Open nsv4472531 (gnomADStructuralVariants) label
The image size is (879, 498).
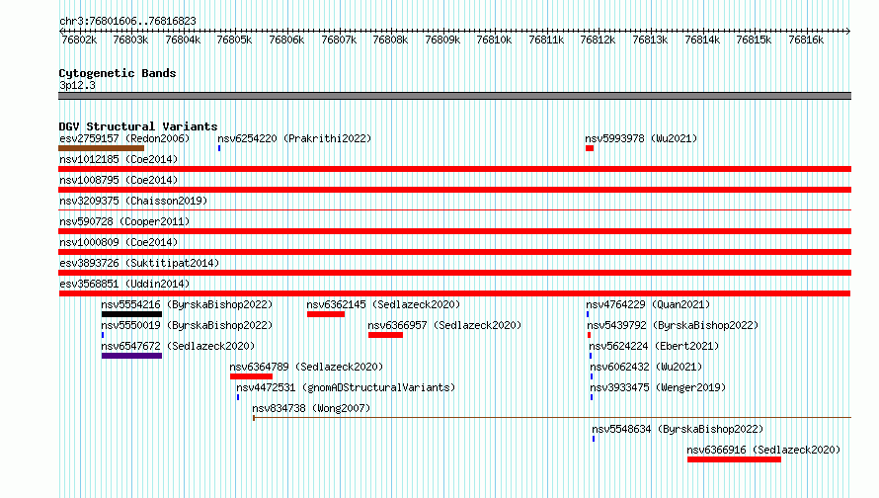click(x=346, y=387)
